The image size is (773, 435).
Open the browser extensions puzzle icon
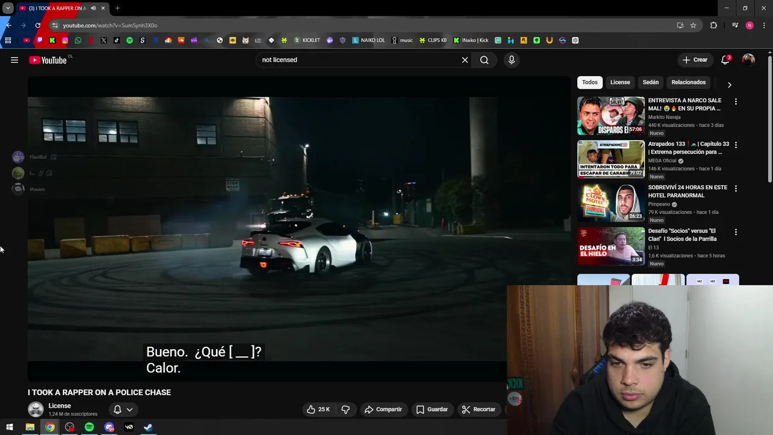tap(714, 25)
